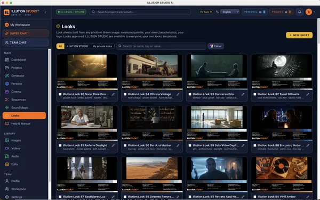
Task: Filter by ILLUTION STUDIO looks tab
Action: 77,46
